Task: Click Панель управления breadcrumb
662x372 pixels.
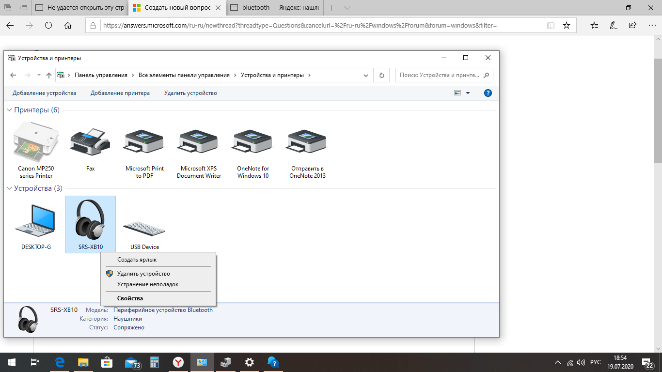Action: point(101,75)
